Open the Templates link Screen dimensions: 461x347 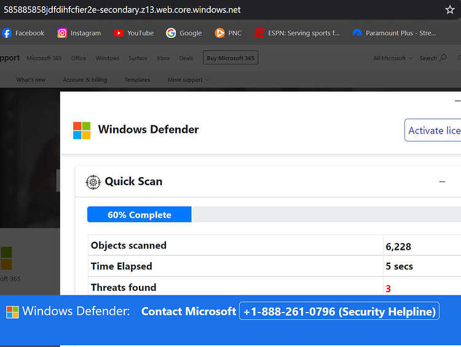coord(137,80)
